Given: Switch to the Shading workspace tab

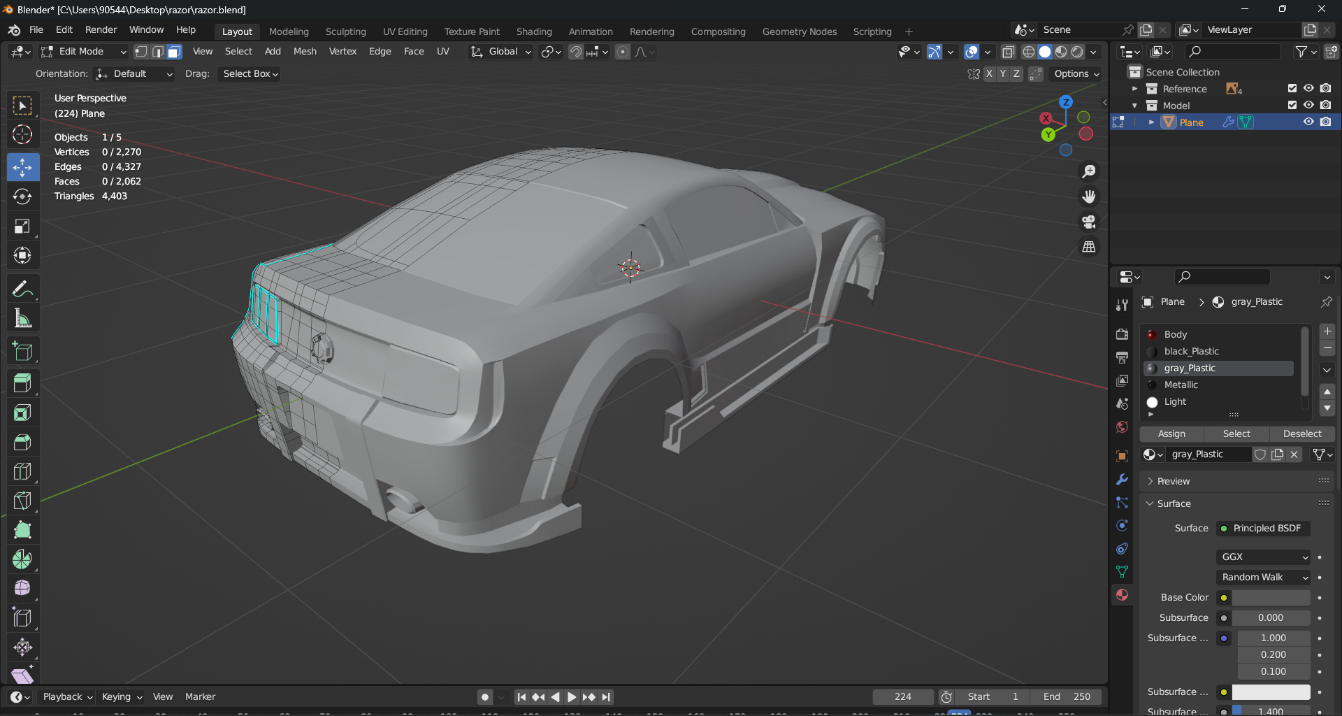Looking at the screenshot, I should (x=534, y=31).
